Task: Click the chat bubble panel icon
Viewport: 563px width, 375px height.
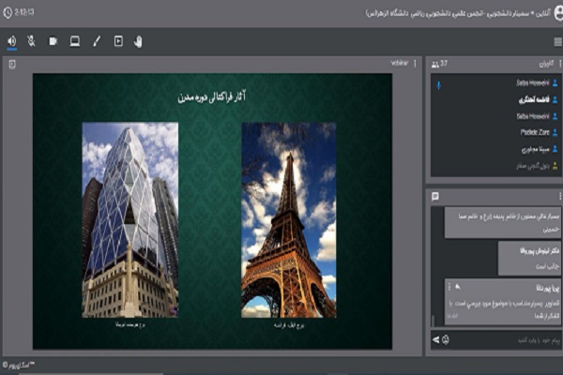Action: point(435,196)
